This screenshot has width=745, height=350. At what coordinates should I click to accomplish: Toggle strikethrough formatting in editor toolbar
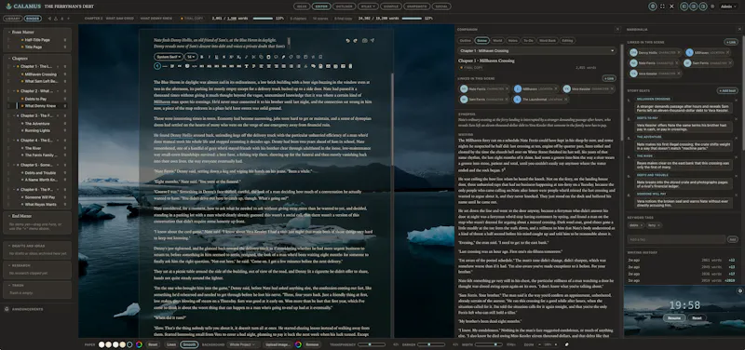pos(223,57)
